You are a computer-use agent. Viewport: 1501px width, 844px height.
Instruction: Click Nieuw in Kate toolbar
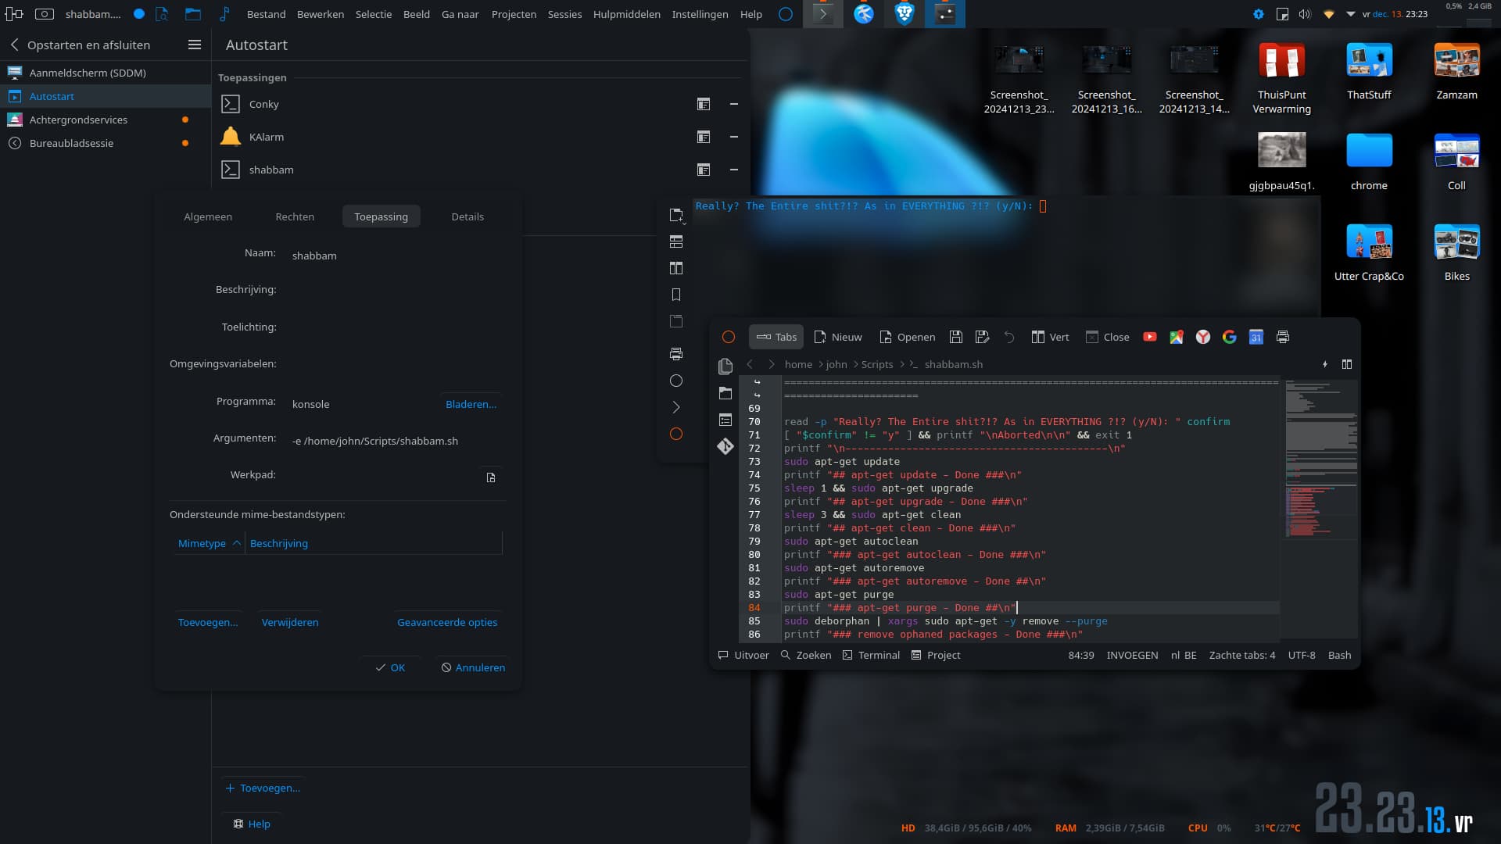[x=838, y=337]
